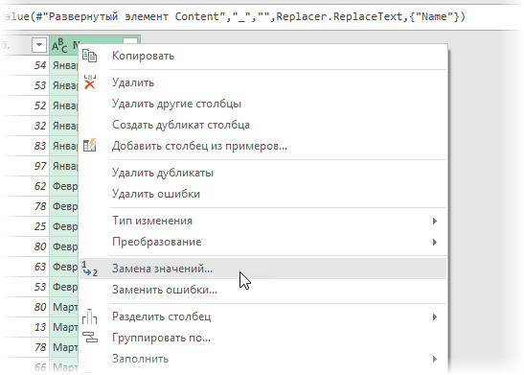
Task: Click the add column from examples icon
Action: 89,145
